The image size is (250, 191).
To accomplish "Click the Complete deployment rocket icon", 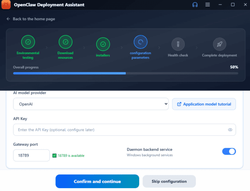I will tap(219, 44).
